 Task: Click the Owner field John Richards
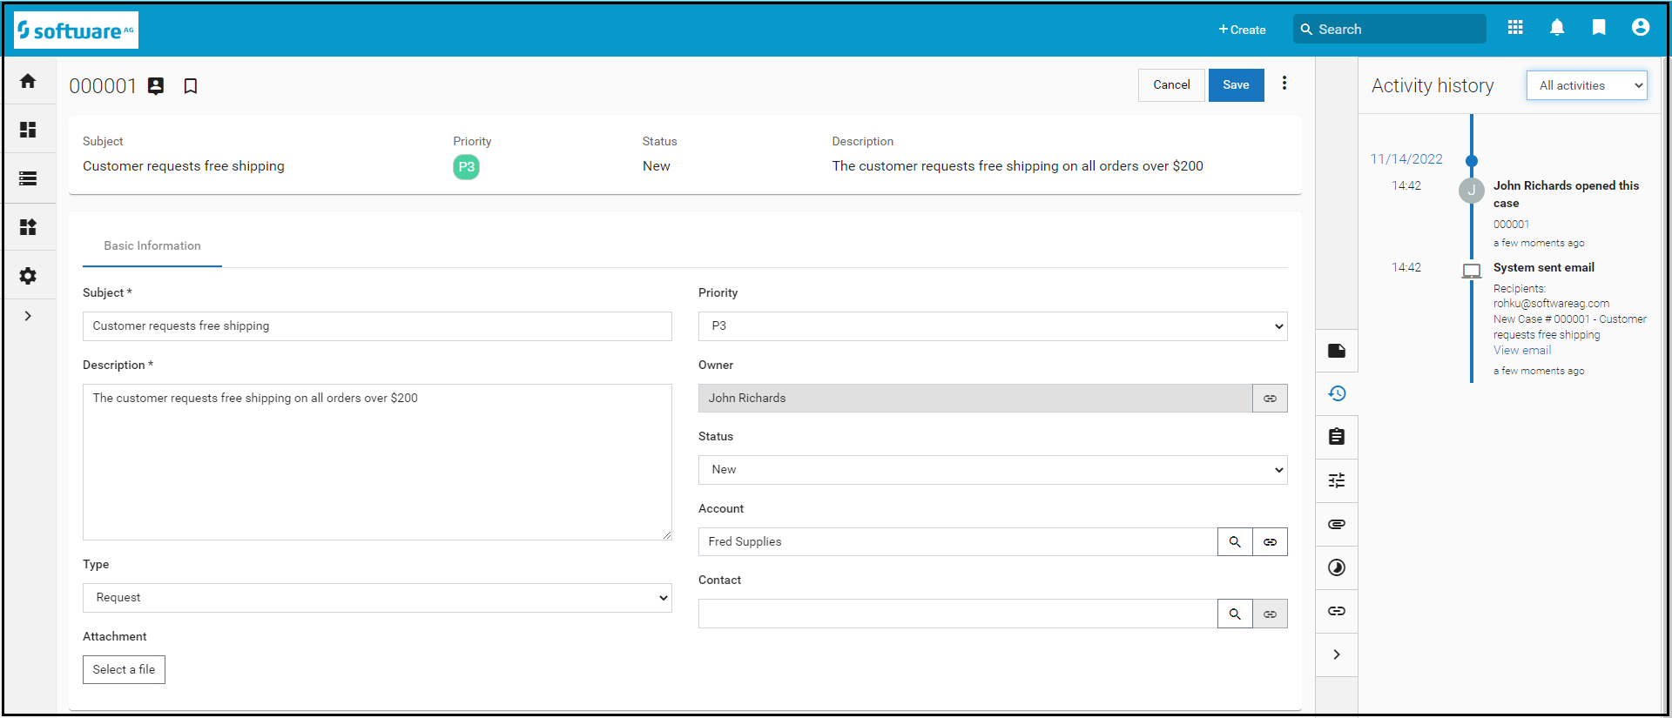(975, 399)
